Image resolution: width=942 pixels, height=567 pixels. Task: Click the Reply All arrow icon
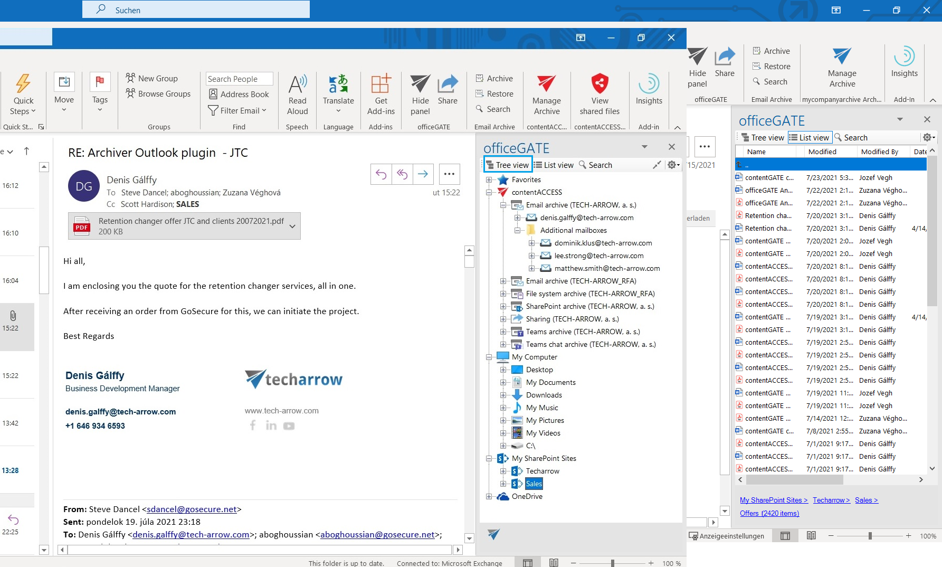tap(402, 174)
